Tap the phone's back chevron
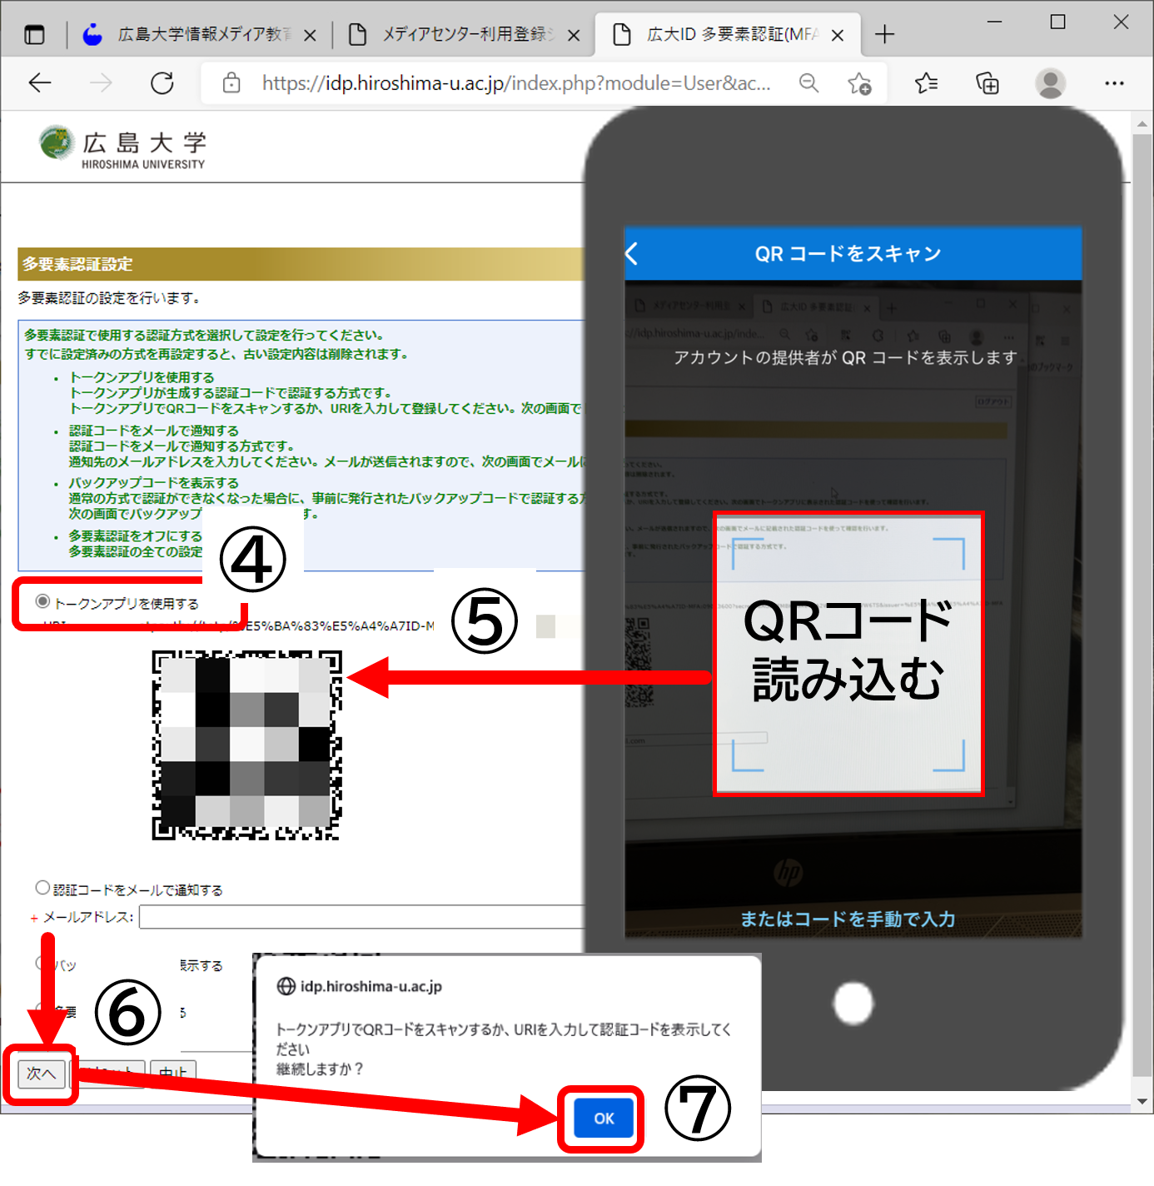 click(632, 254)
